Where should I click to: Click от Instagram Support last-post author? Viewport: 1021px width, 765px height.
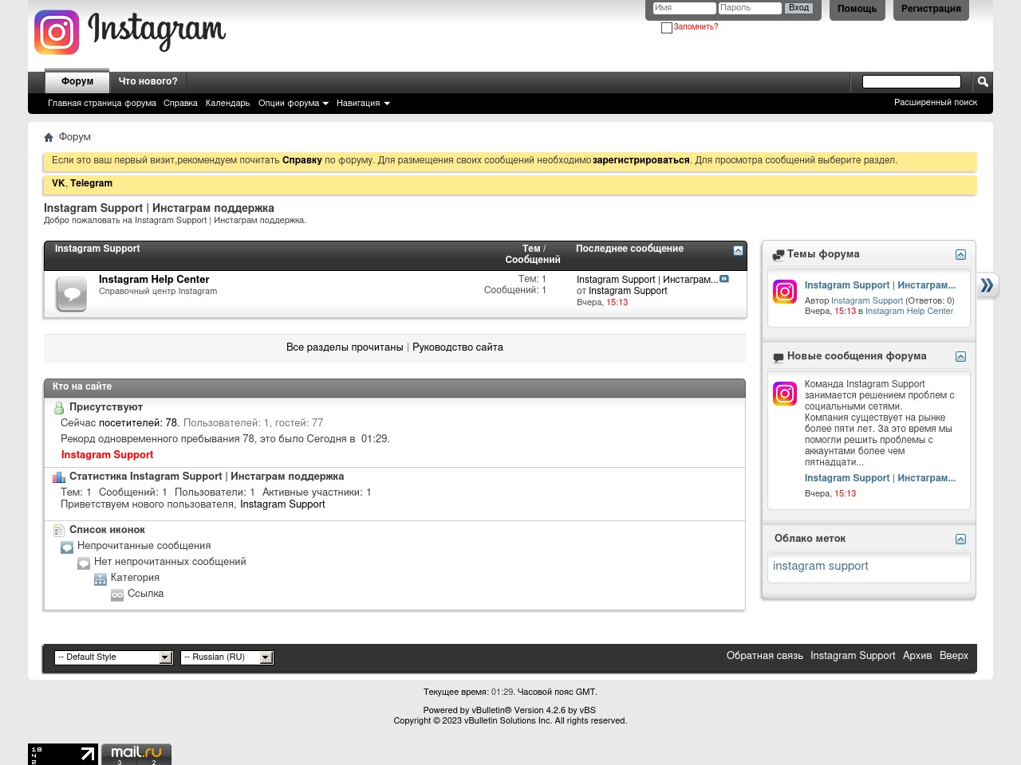click(x=628, y=291)
